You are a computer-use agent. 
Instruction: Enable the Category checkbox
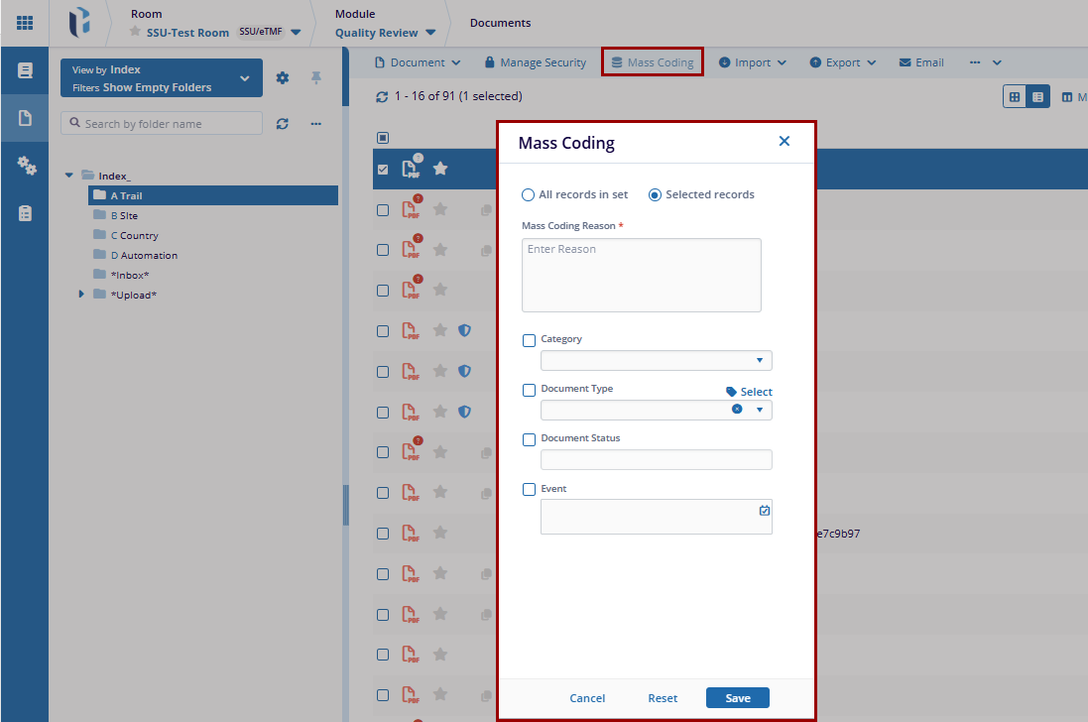click(x=530, y=341)
